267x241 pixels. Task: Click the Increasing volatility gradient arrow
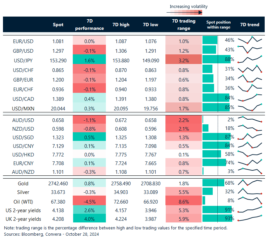pyautogui.click(x=184, y=13)
